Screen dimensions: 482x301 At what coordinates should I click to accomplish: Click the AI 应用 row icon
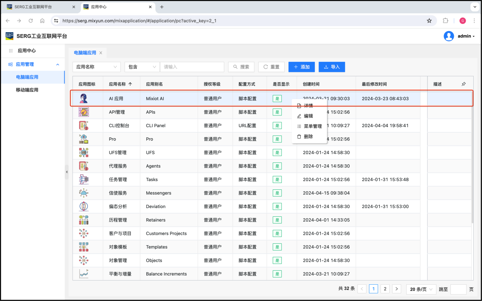point(84,99)
